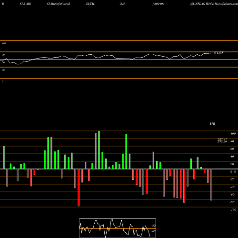Viewport: 238px width, 238px height.
Task: Click the "SI(TM)" header text
Action: click(x=90, y=4)
